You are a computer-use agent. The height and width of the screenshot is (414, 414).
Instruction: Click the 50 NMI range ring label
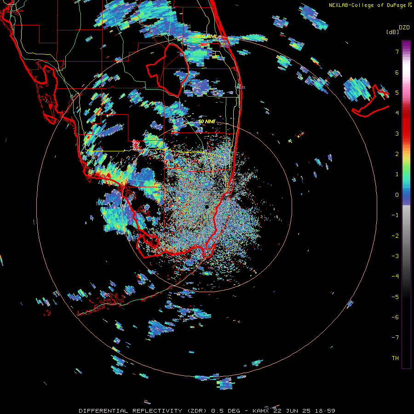click(x=207, y=121)
